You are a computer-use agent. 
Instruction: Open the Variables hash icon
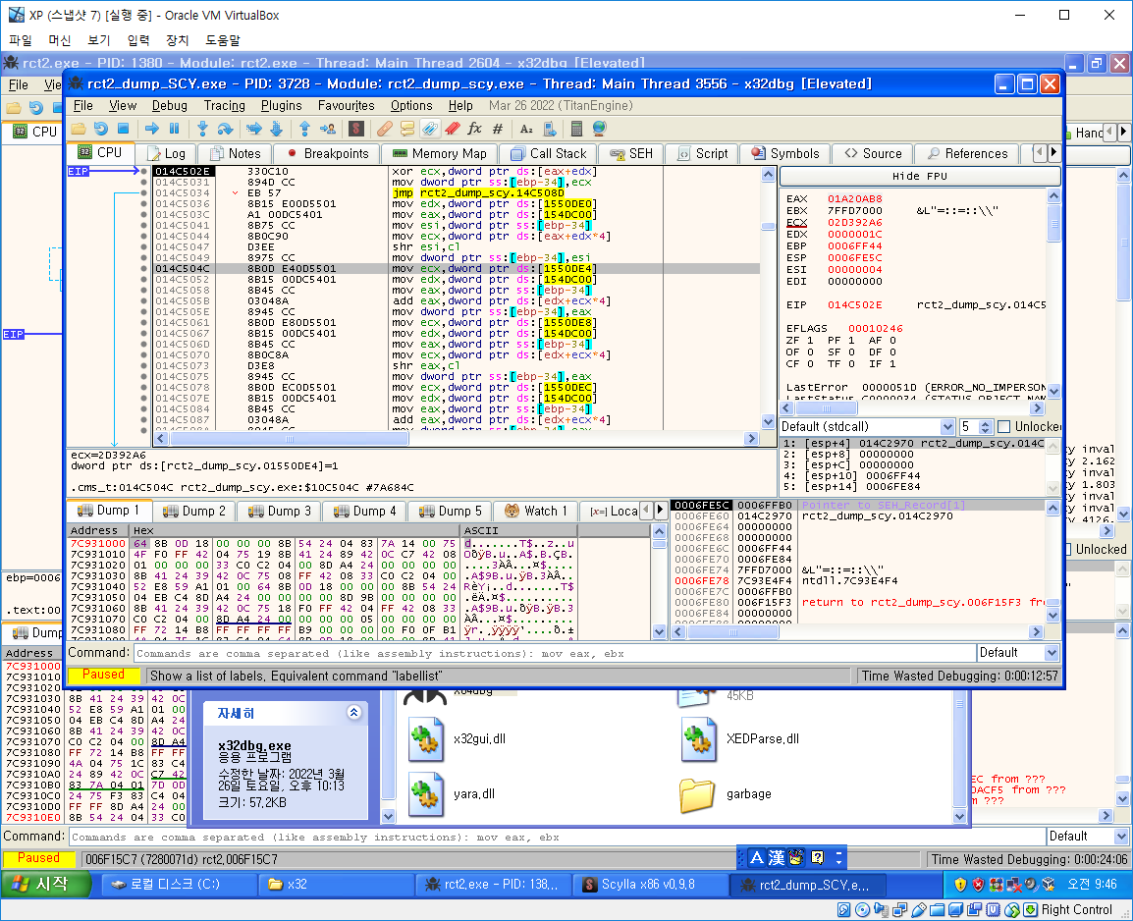[497, 129]
